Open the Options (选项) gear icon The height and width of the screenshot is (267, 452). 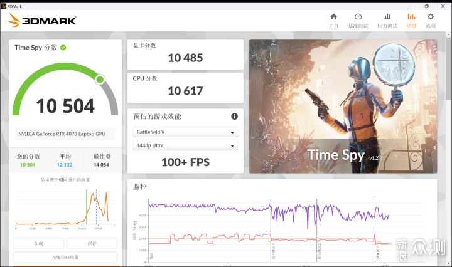[x=431, y=17]
